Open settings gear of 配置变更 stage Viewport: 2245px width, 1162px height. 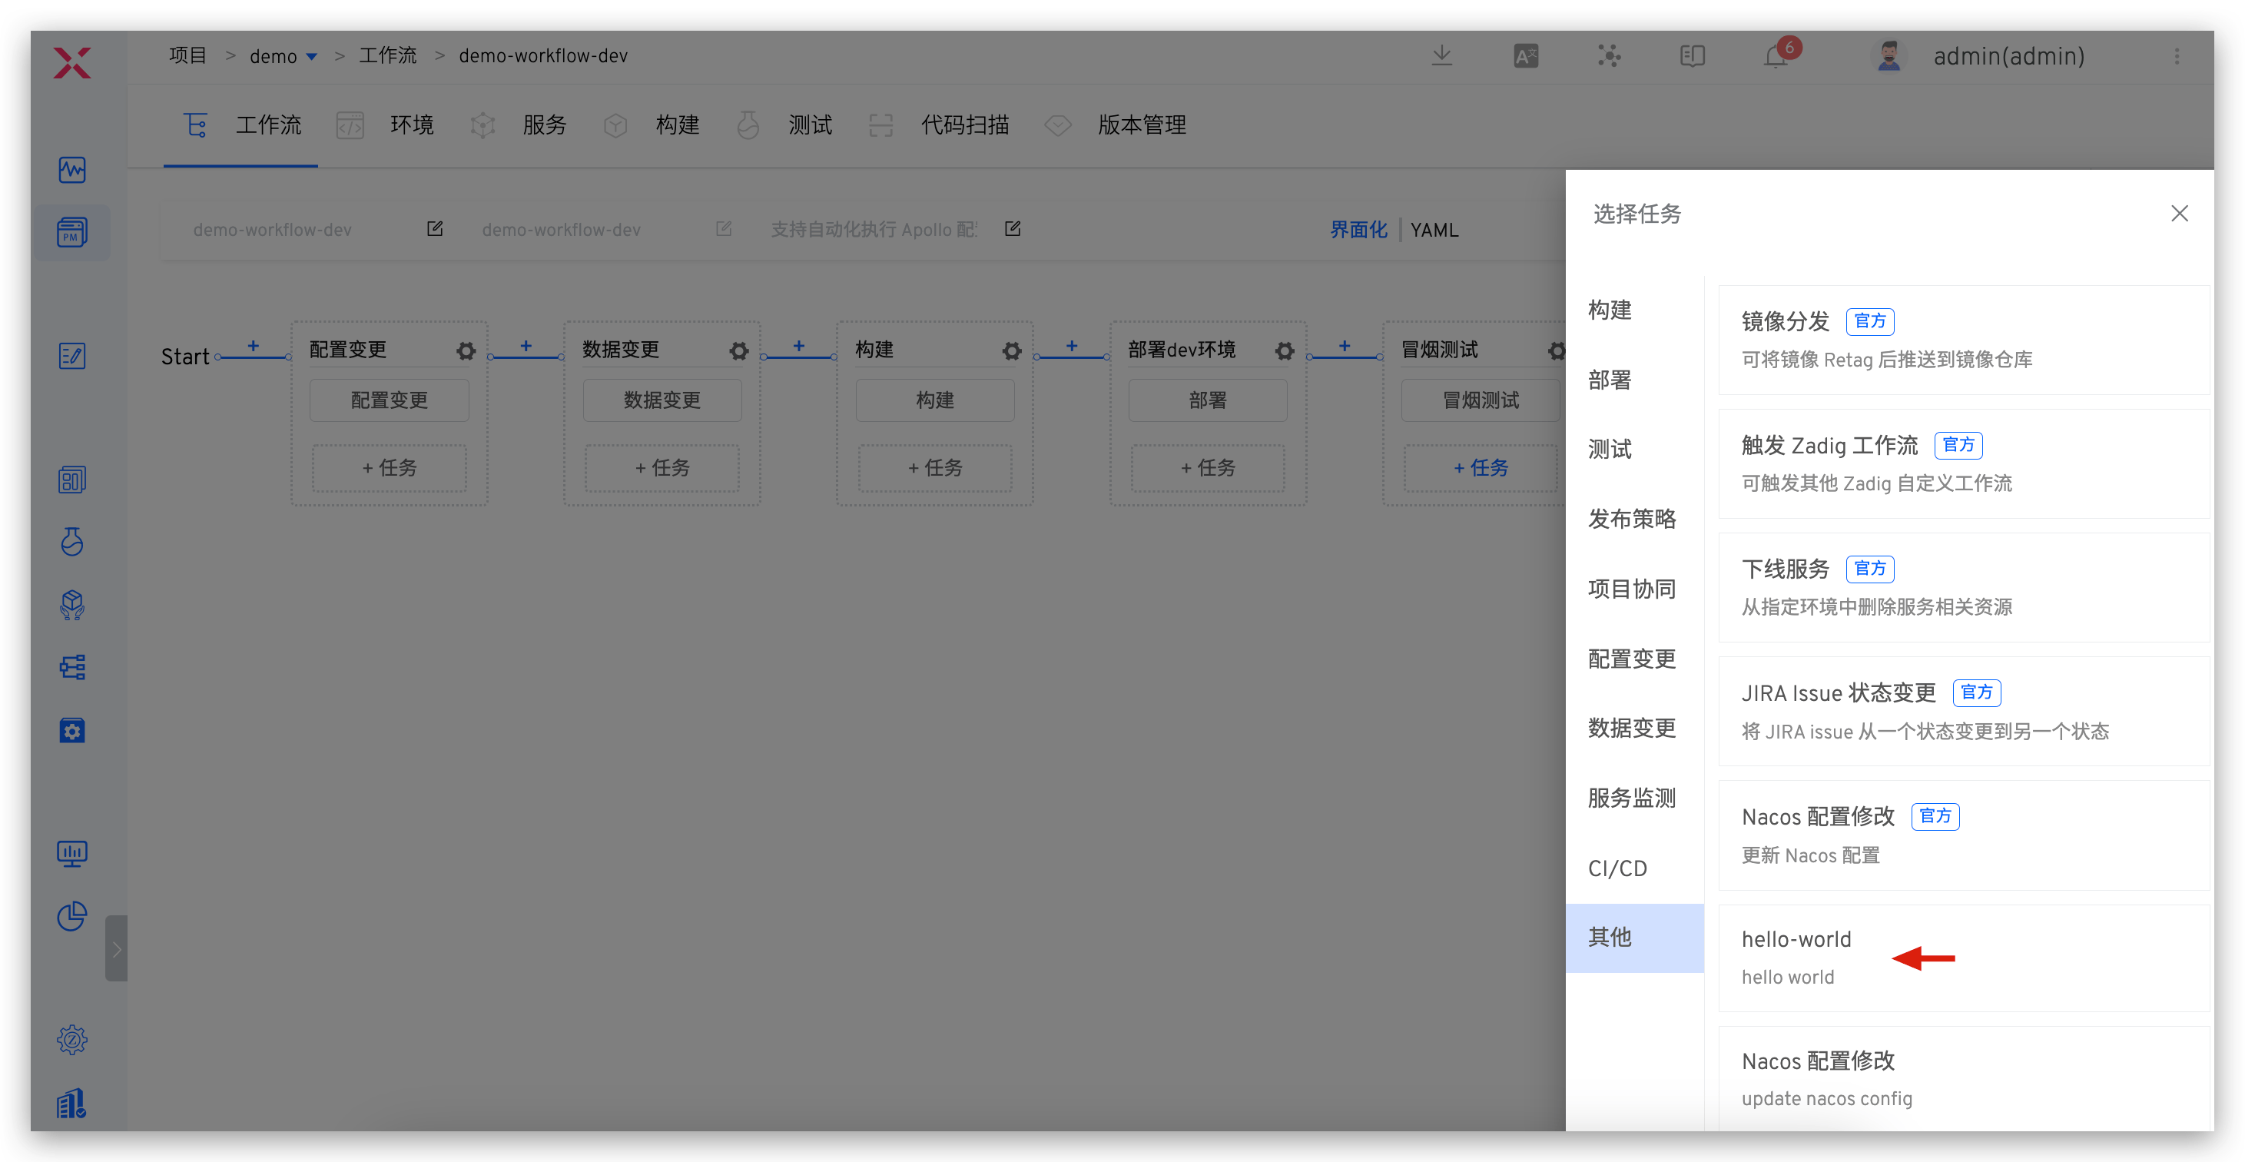pyautogui.click(x=466, y=350)
